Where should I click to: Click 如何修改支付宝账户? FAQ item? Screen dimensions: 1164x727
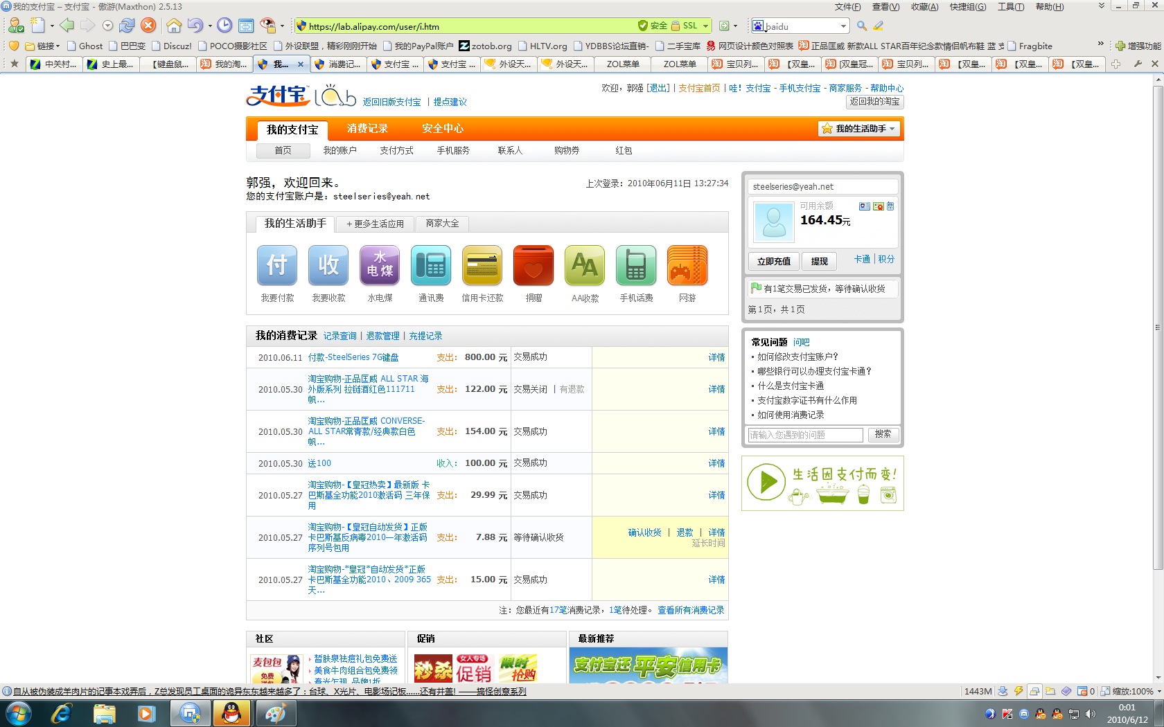(x=797, y=357)
